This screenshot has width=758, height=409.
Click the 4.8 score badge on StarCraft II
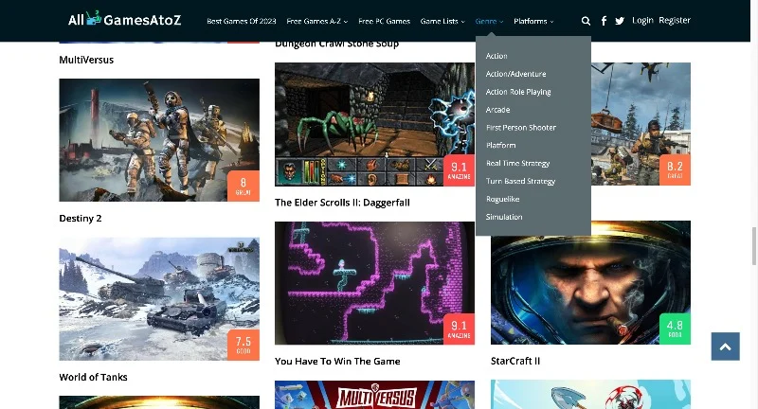click(x=675, y=329)
